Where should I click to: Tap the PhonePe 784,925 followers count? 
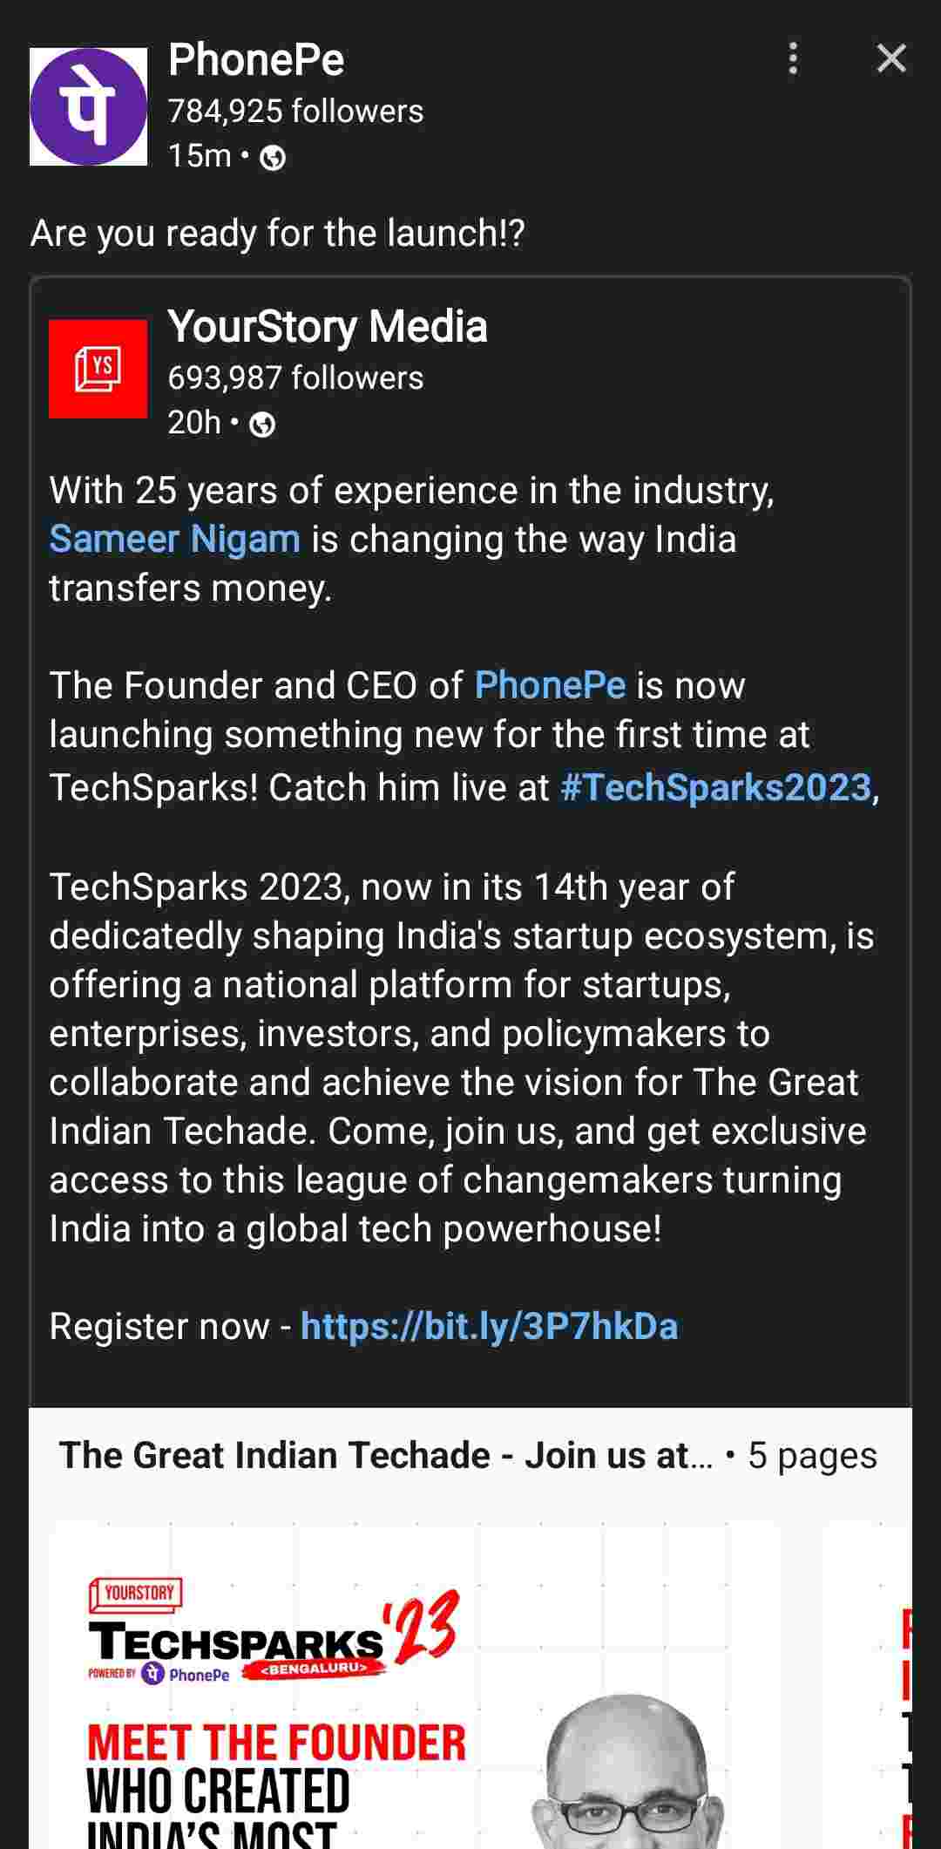point(295,111)
